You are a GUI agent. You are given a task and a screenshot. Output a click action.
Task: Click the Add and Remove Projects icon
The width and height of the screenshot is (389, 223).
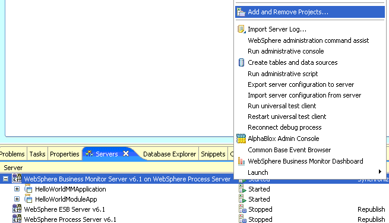(x=241, y=12)
